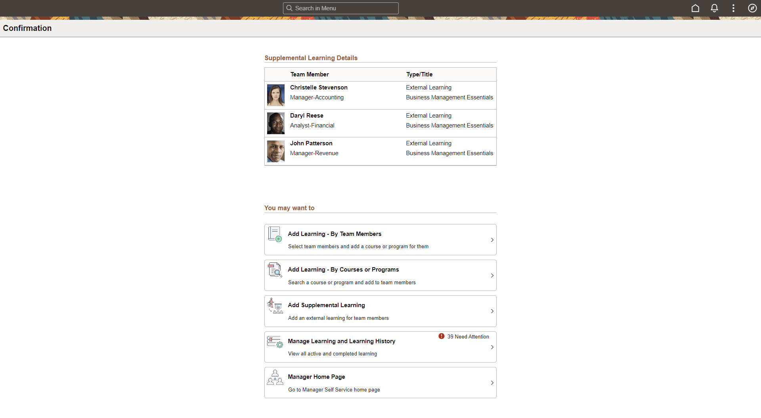The width and height of the screenshot is (761, 418).
Task: Expand the Manage Learning and Learning History chevron
Action: tap(492, 347)
